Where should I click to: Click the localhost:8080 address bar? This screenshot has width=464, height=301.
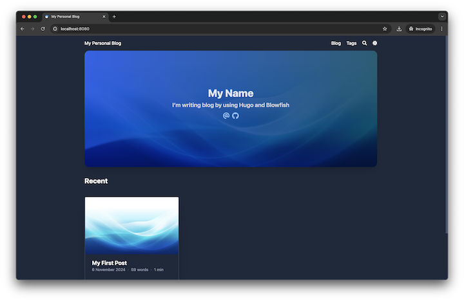[193, 29]
